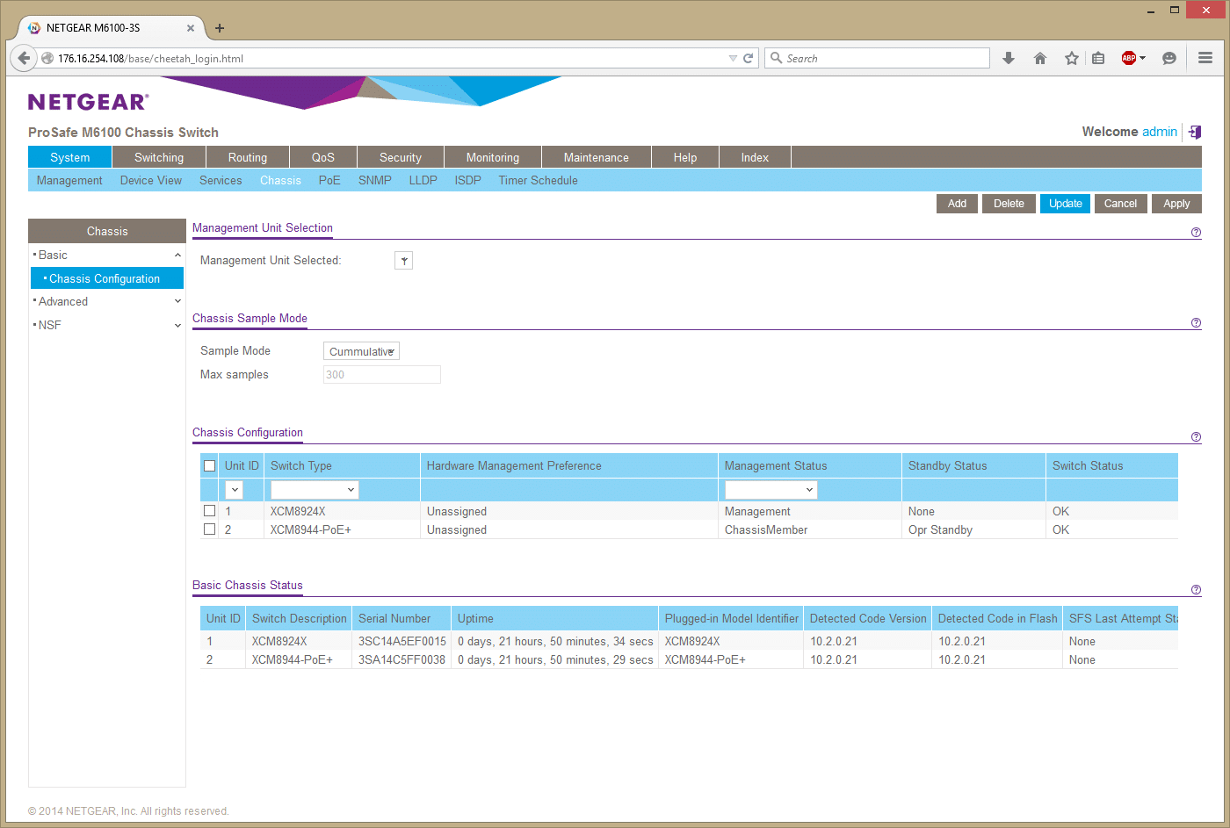Open help for Chassis Configuration section
This screenshot has width=1230, height=828.
pyautogui.click(x=1196, y=437)
